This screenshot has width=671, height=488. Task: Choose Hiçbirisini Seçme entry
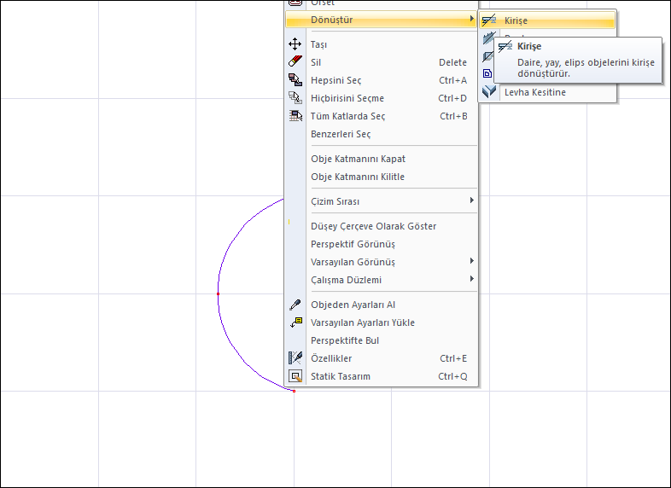(x=381, y=98)
